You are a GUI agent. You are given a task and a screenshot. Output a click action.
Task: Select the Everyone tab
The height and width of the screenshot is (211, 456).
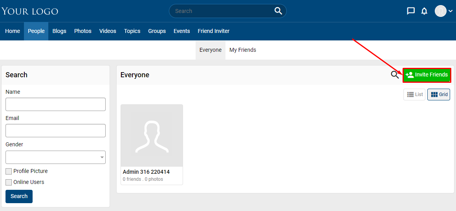click(211, 50)
